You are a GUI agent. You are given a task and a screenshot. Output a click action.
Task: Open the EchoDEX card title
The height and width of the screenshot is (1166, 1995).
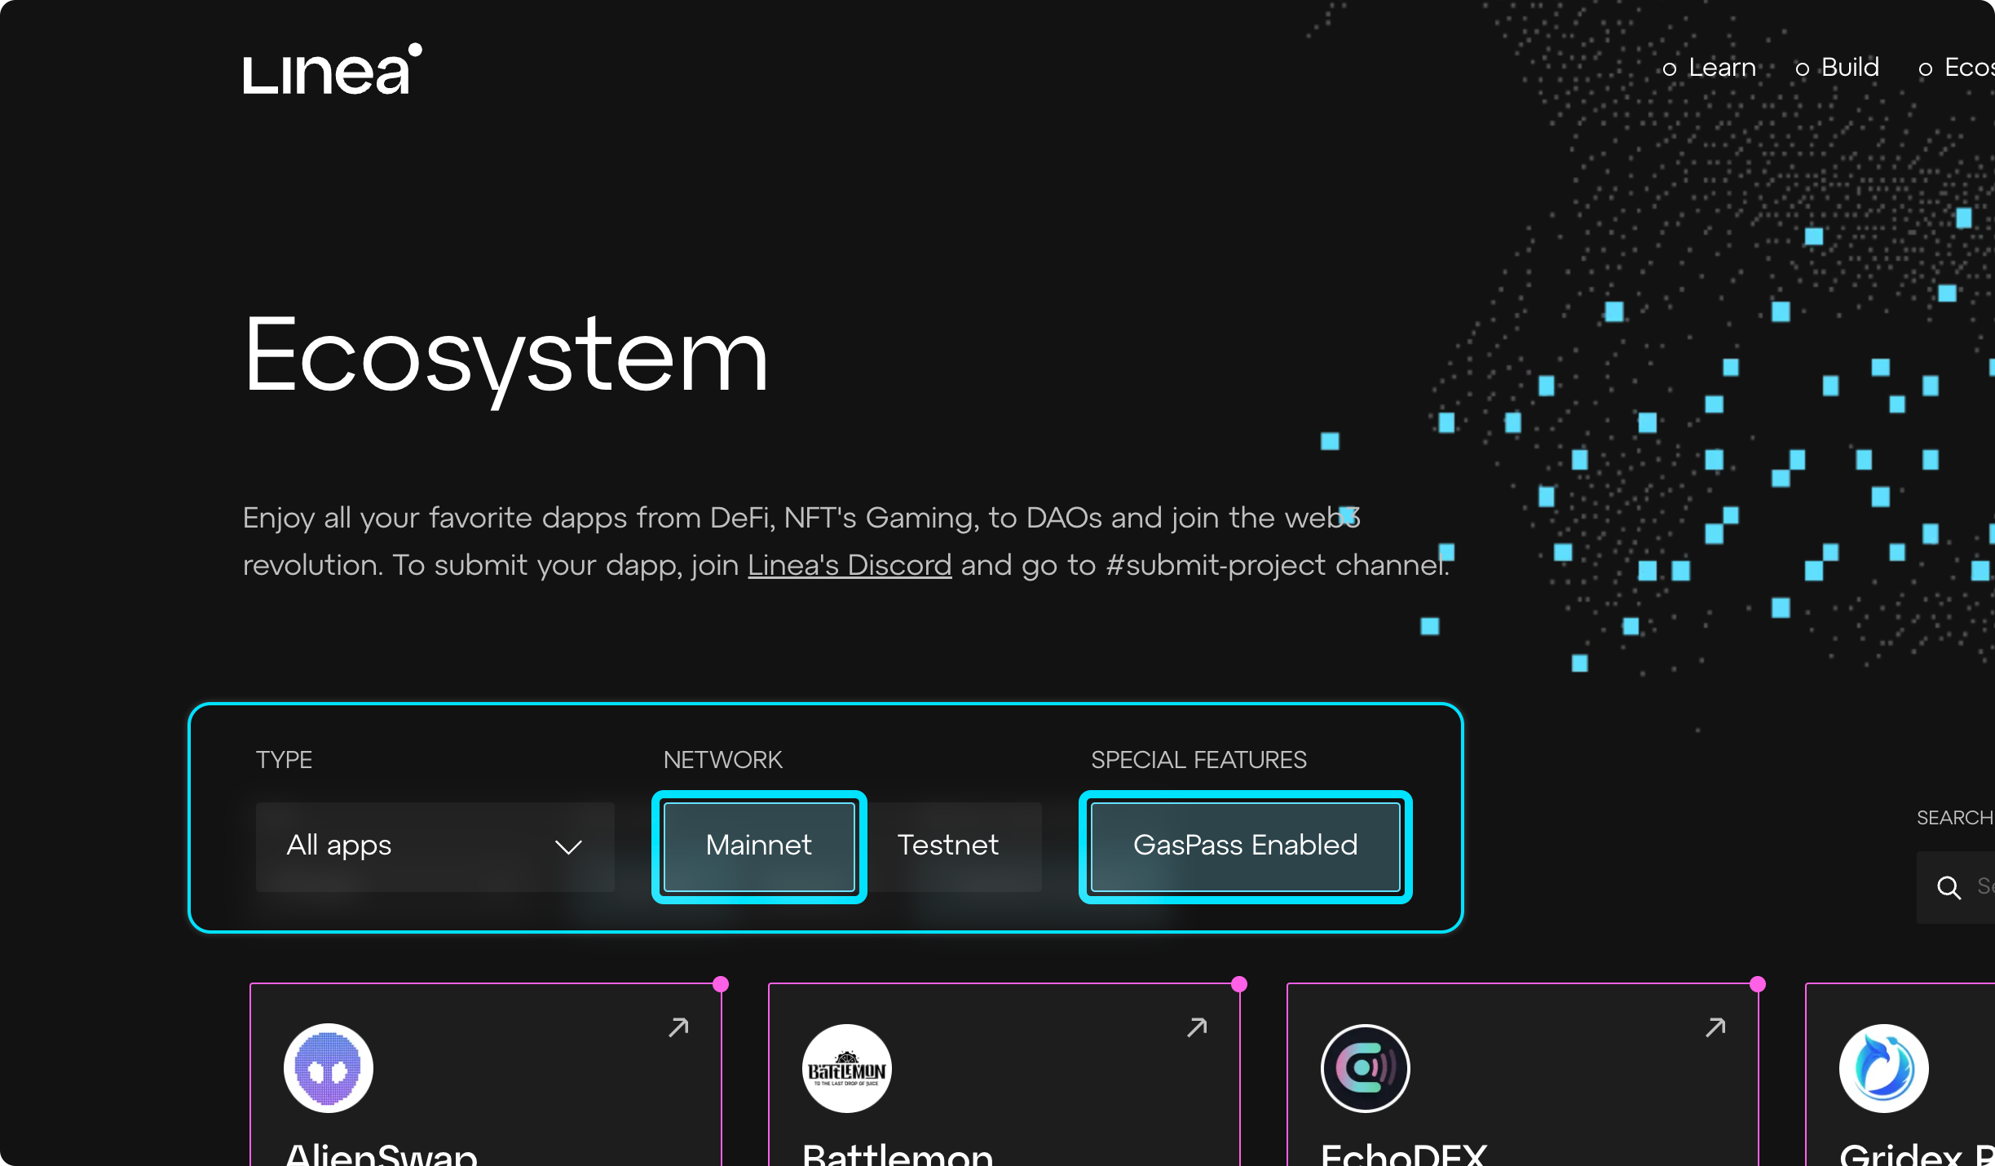(x=1404, y=1154)
